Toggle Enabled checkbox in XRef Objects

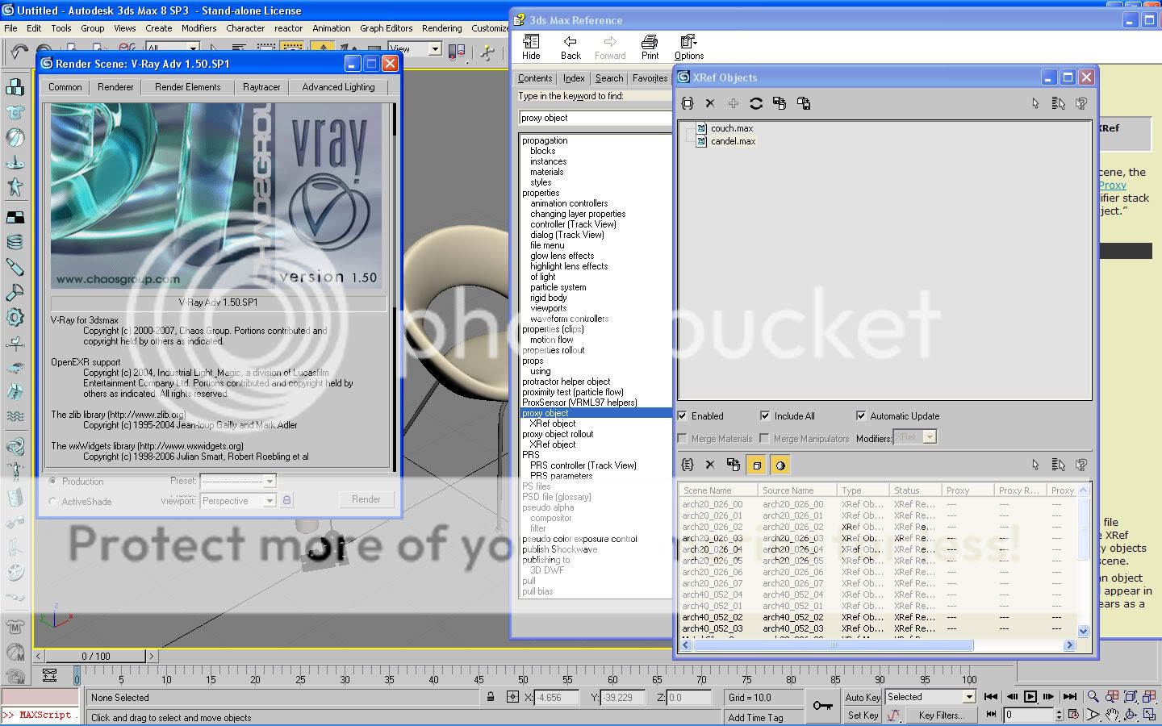click(x=683, y=416)
